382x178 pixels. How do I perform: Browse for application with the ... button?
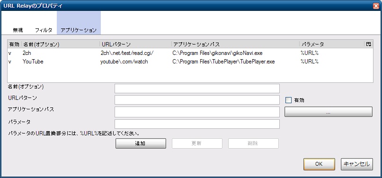point(329,112)
